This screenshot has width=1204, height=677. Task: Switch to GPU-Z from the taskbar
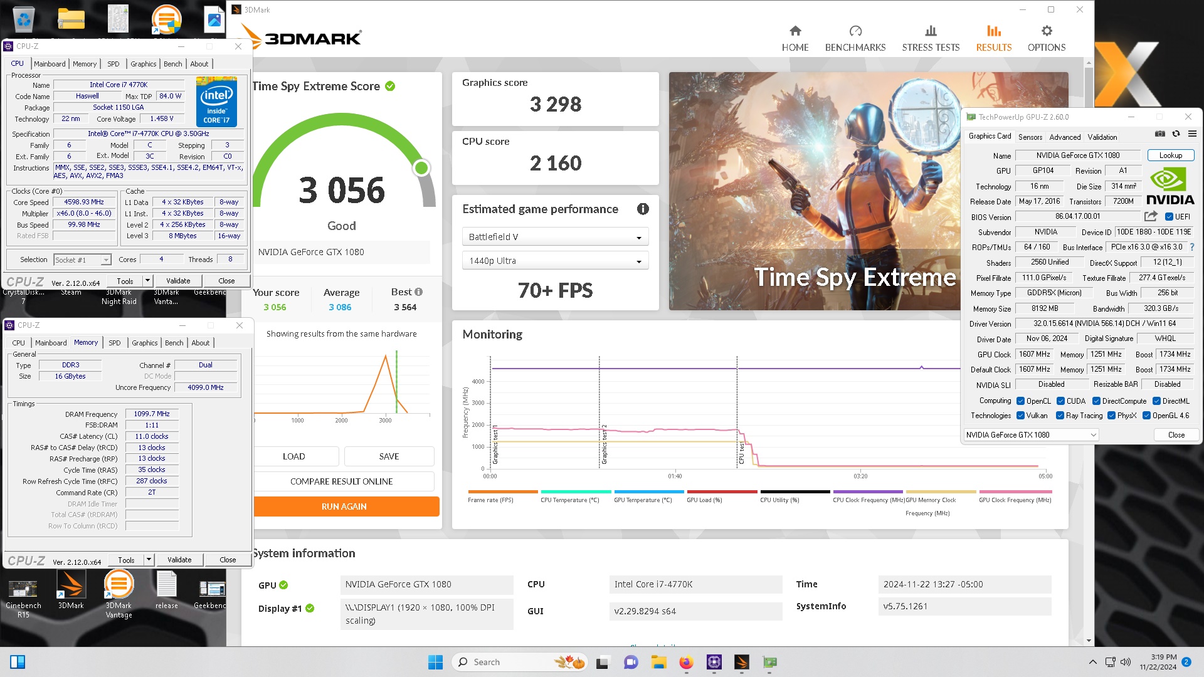769,662
